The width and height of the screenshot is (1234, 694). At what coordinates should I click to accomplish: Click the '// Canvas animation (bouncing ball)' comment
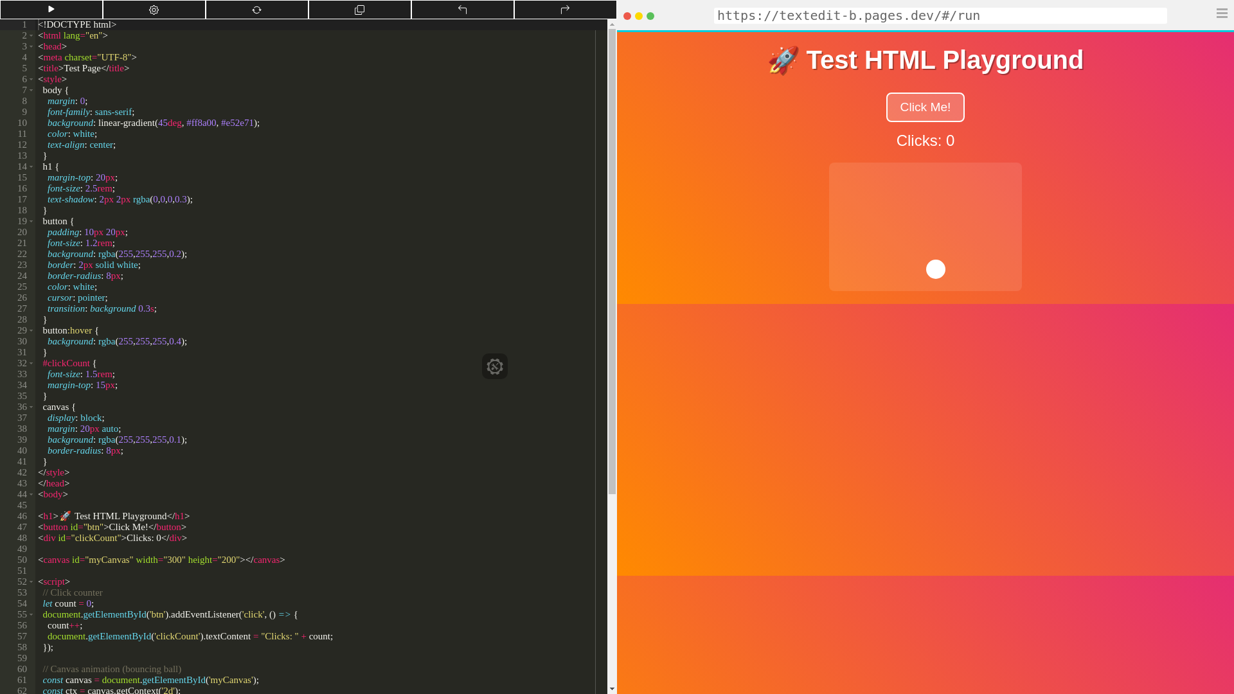[112, 669]
